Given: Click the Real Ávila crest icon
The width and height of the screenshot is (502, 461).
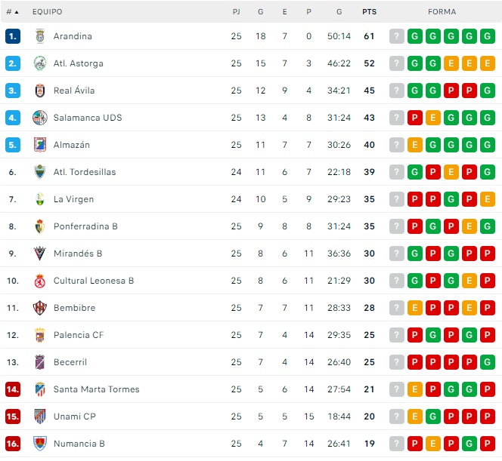Looking at the screenshot, I should coord(40,91).
